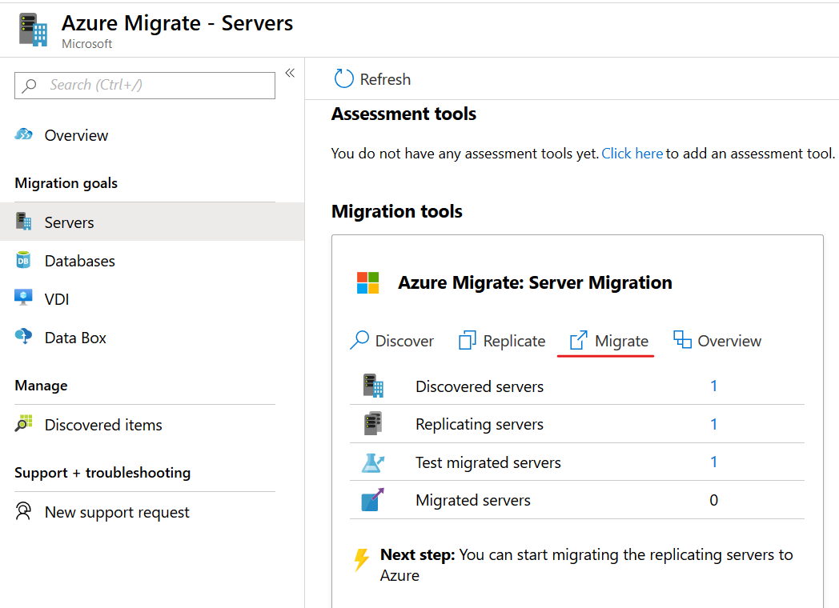Click the Discover magnifier icon

click(359, 340)
